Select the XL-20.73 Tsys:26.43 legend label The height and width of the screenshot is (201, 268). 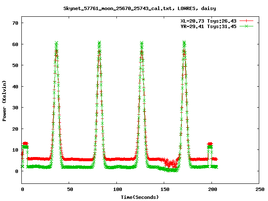(209, 21)
